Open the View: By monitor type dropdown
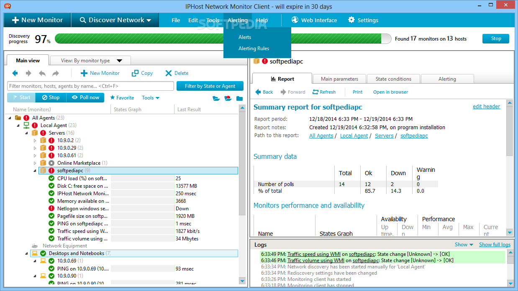This screenshot has width=518, height=291. point(91,61)
